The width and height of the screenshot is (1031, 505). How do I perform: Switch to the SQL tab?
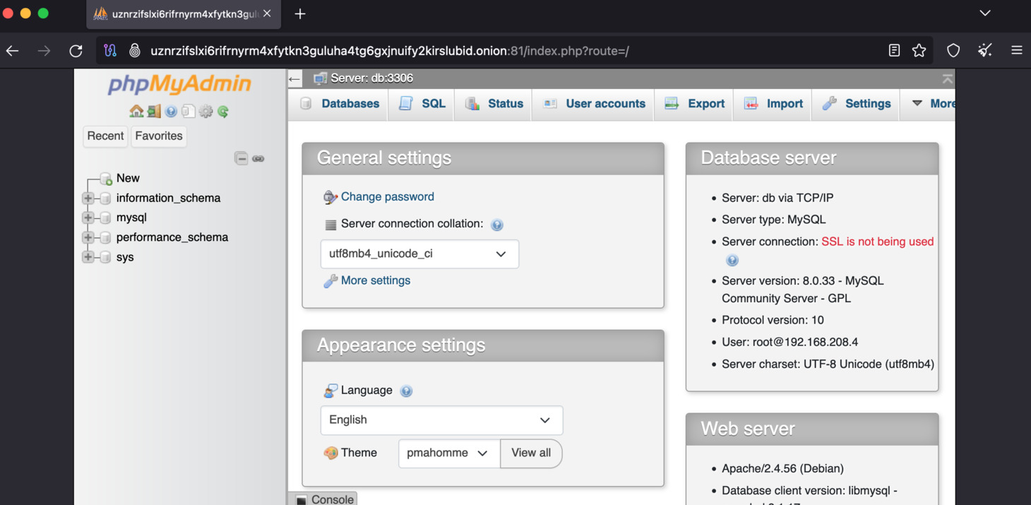point(422,104)
